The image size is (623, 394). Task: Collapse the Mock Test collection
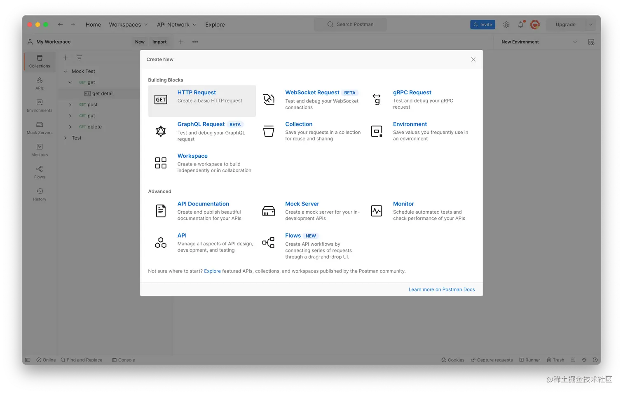click(x=65, y=71)
